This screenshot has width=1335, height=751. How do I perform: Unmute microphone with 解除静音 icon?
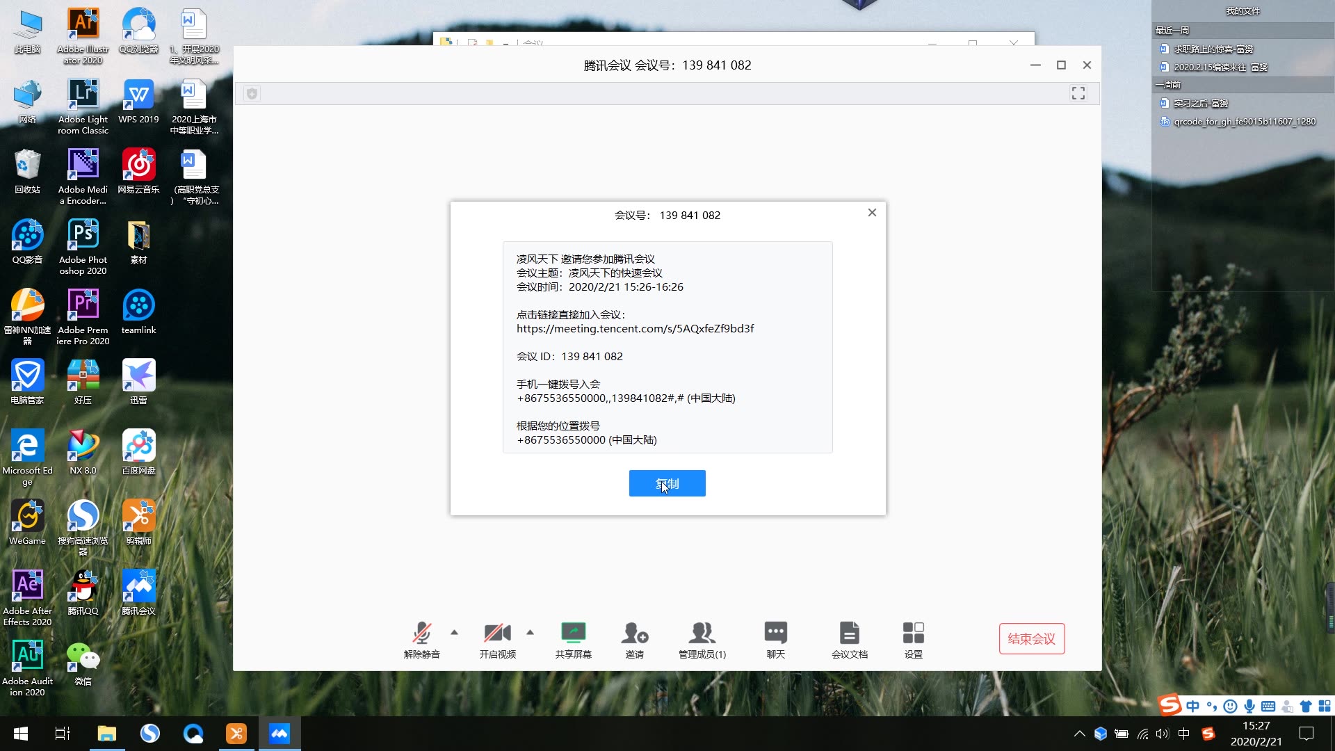421,640
